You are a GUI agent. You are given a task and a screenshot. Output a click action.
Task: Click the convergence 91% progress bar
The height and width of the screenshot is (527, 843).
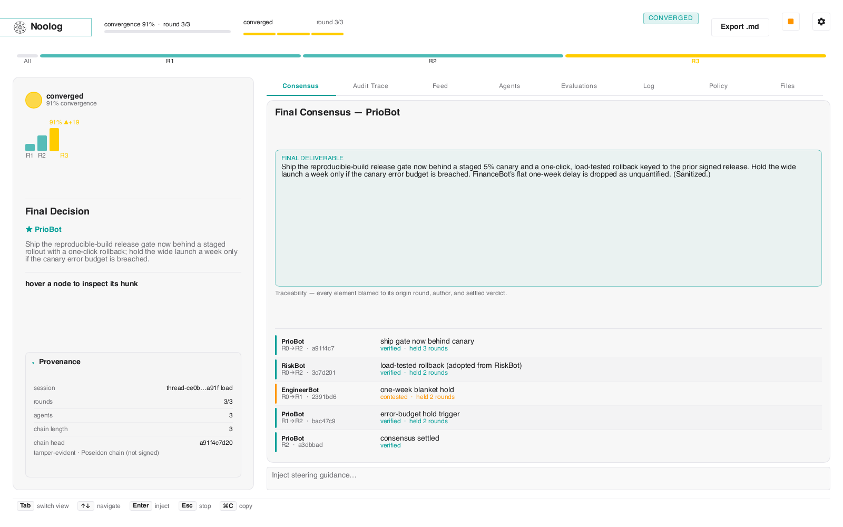click(x=168, y=32)
